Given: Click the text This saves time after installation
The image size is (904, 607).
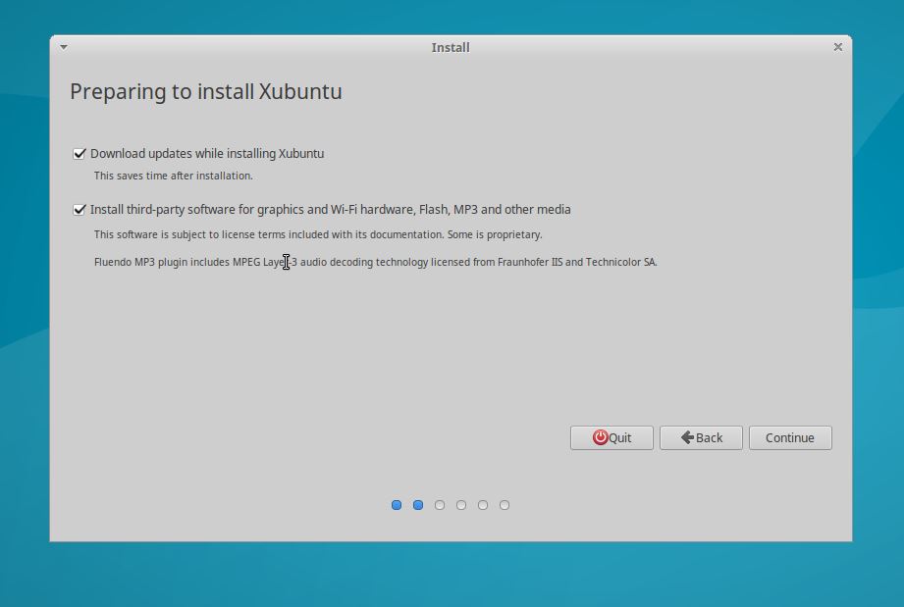Looking at the screenshot, I should [174, 176].
